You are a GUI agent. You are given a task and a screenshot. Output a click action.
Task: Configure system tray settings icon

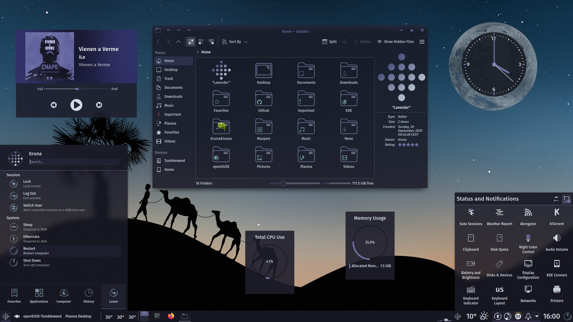[x=556, y=199]
